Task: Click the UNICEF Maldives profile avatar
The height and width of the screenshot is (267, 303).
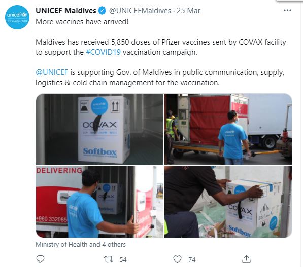Action: (x=17, y=17)
